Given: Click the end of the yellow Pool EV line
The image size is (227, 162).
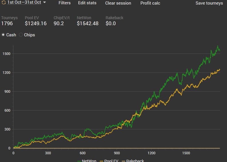Looking at the screenshot, I should pyautogui.click(x=220, y=69).
